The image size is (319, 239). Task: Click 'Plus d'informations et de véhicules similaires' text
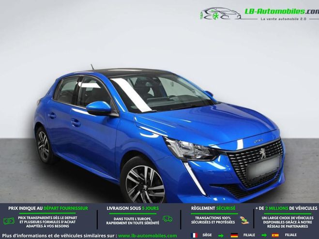(59, 236)
